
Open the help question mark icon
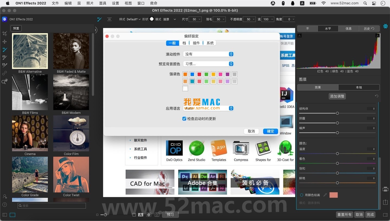tap(5, 204)
